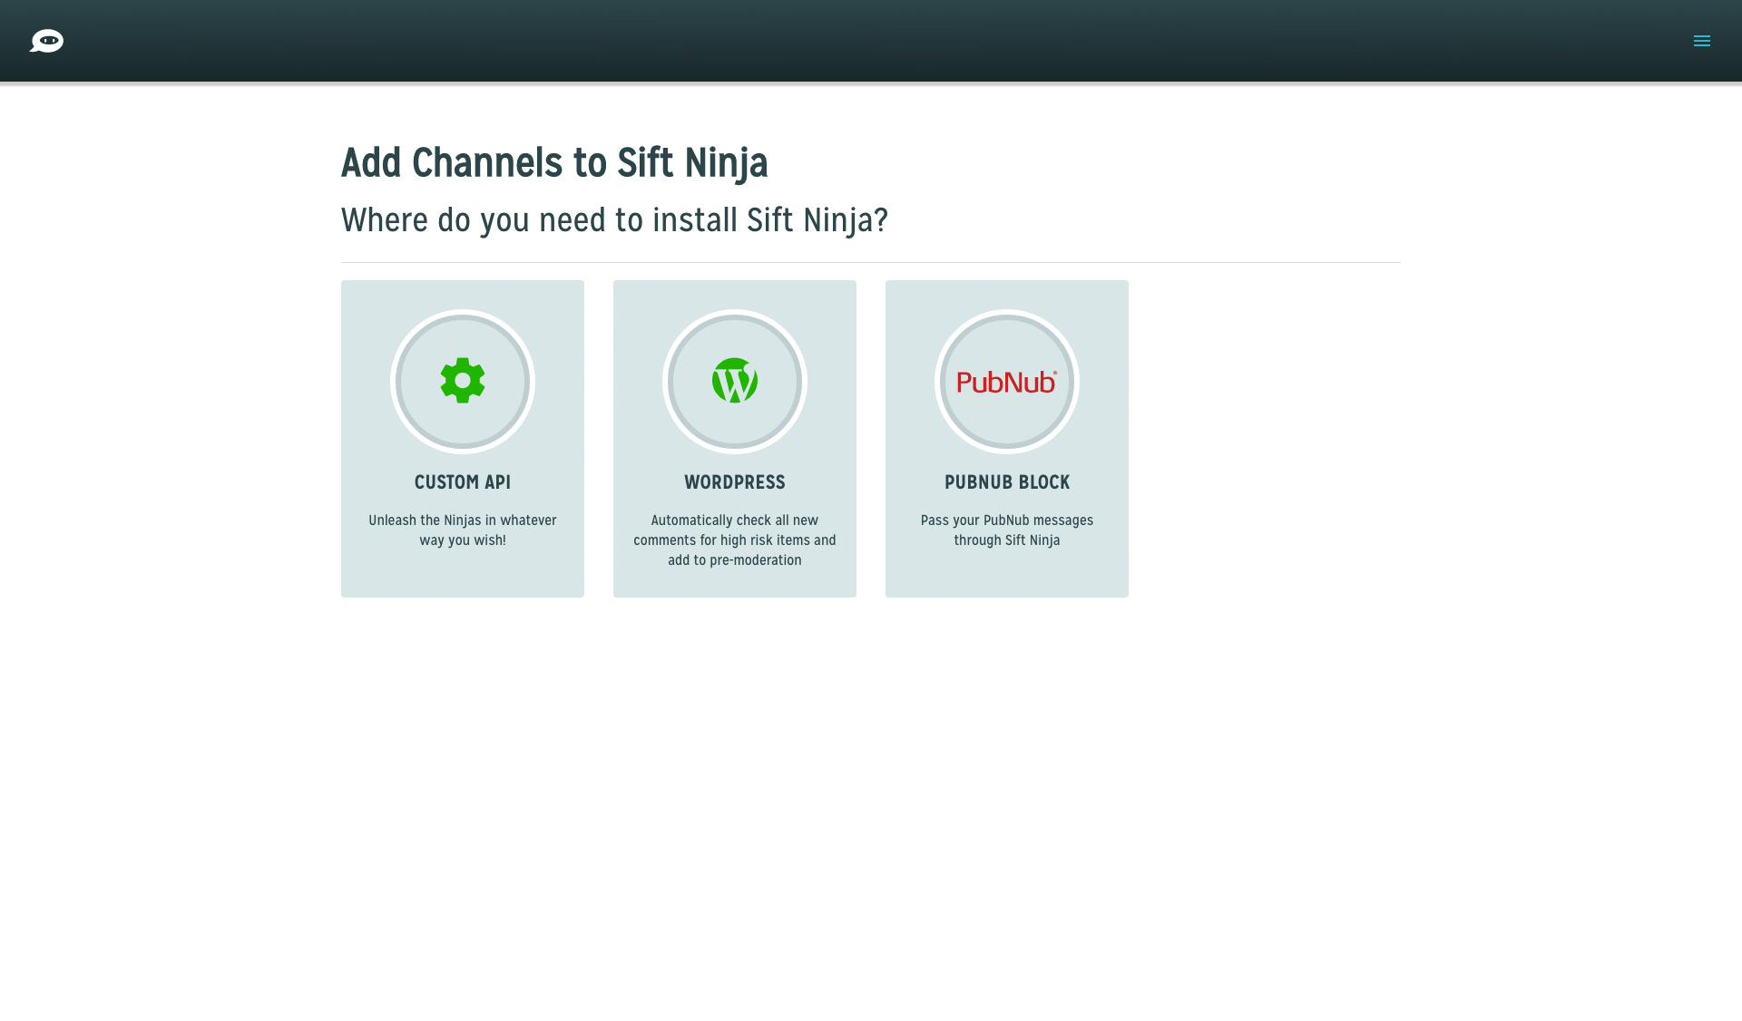Click the CUSTOM API title text
The width and height of the screenshot is (1742, 1021).
pyautogui.click(x=462, y=482)
